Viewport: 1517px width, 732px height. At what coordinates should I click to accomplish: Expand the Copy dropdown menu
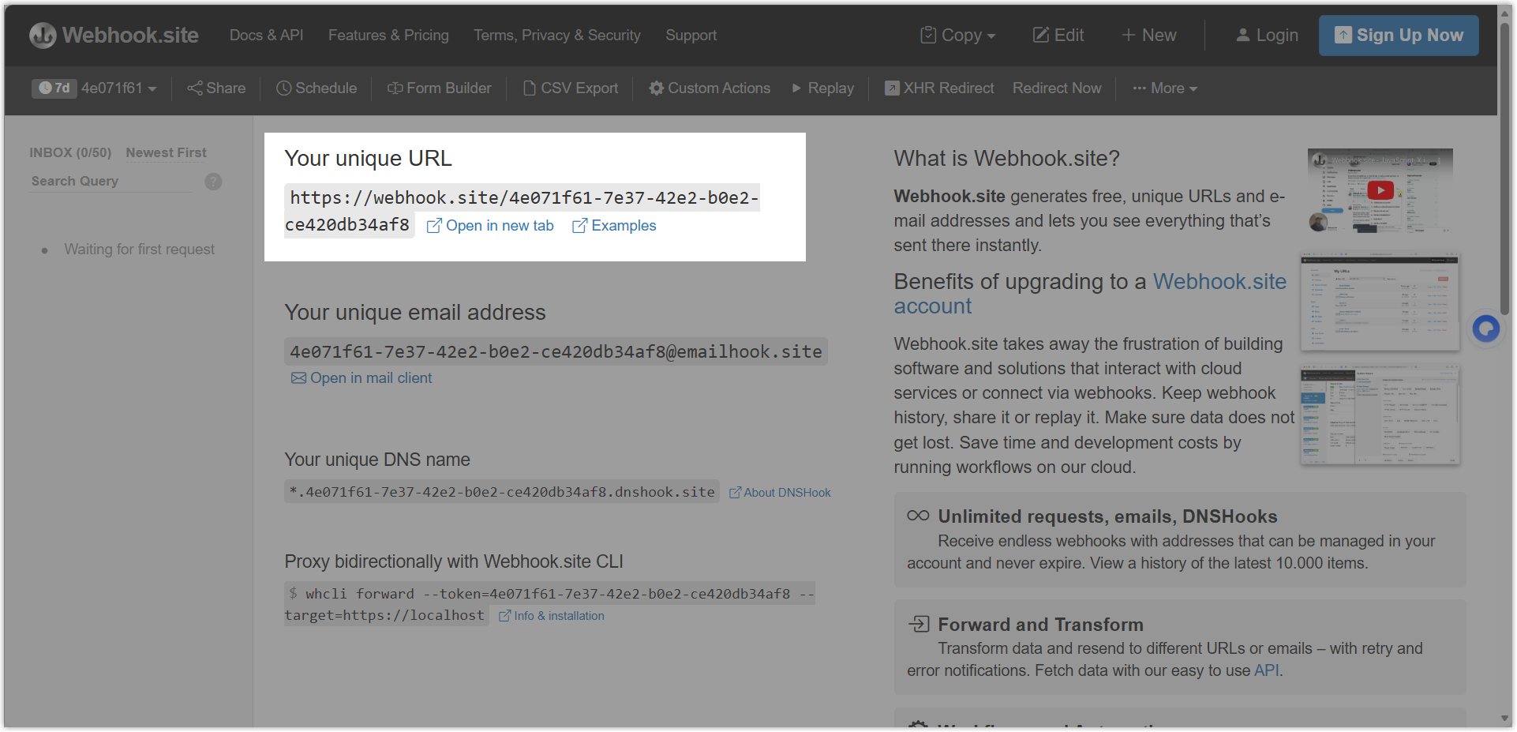958,36
